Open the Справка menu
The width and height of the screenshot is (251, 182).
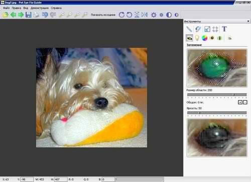pos(56,8)
